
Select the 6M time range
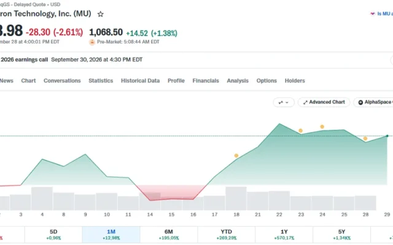pyautogui.click(x=169, y=235)
